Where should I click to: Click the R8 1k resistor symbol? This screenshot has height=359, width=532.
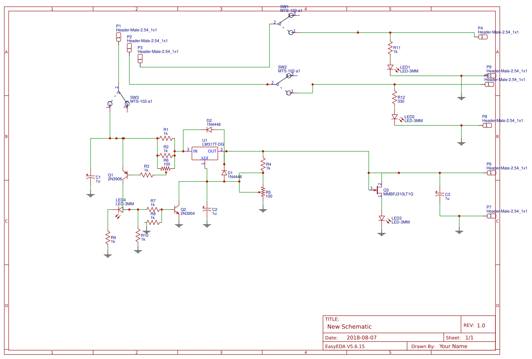pyautogui.click(x=153, y=223)
